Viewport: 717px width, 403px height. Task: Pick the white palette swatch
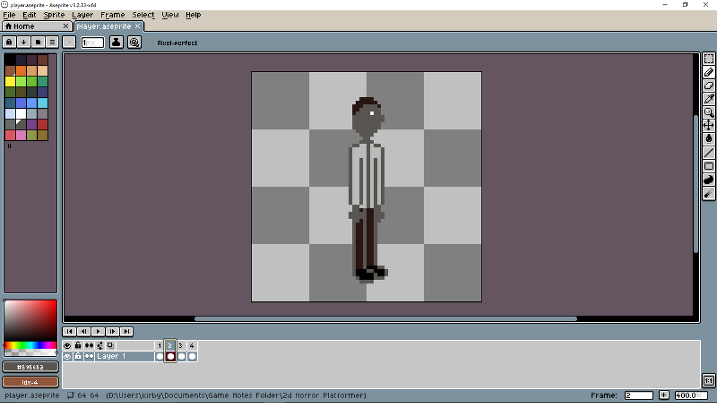pos(21,113)
